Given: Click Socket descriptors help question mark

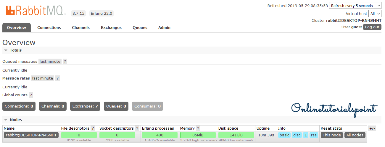Looking at the screenshot, I should (x=137, y=128).
